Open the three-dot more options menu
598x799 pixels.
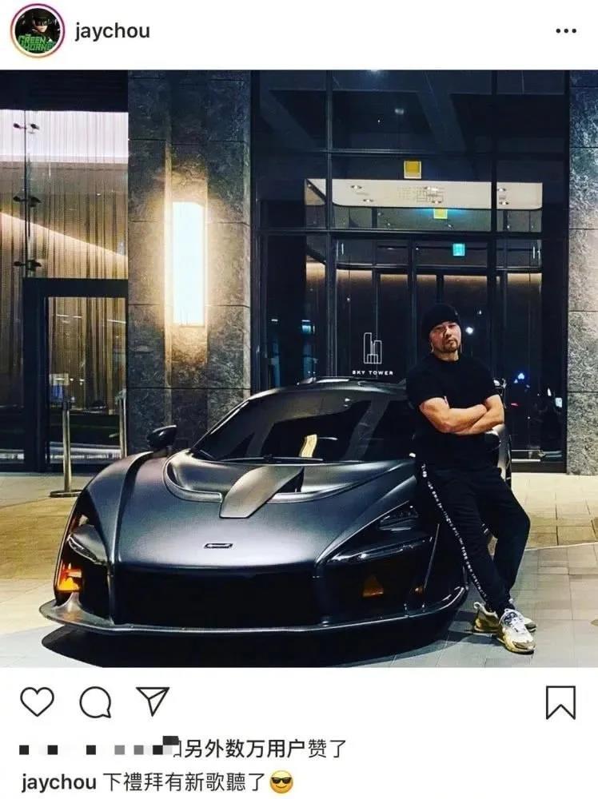pyautogui.click(x=566, y=32)
